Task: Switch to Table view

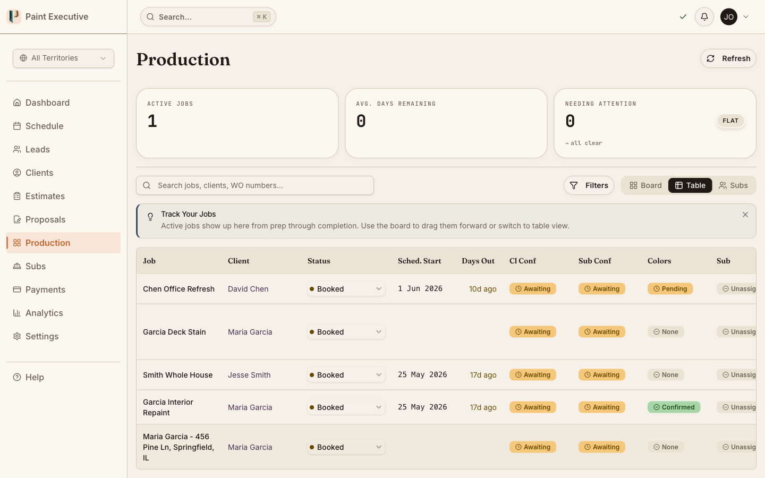Action: pos(690,185)
